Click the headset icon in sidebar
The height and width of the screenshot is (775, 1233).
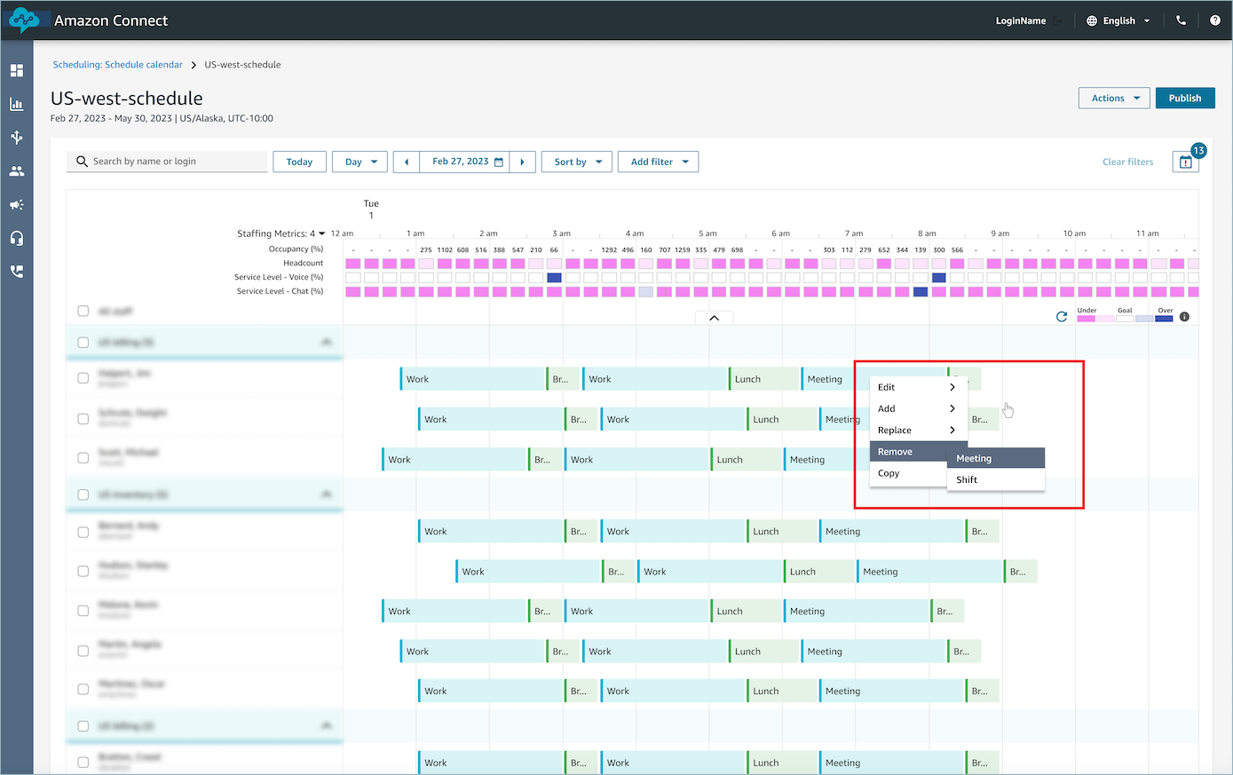17,238
